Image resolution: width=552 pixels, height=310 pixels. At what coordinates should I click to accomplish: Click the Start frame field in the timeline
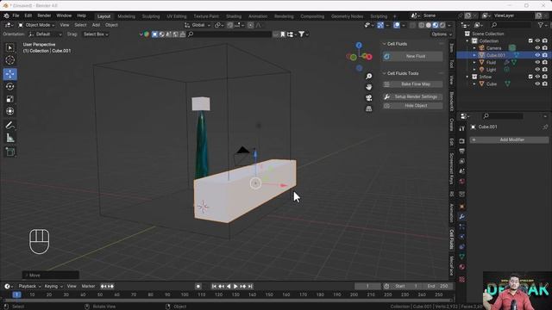pyautogui.click(x=406, y=287)
